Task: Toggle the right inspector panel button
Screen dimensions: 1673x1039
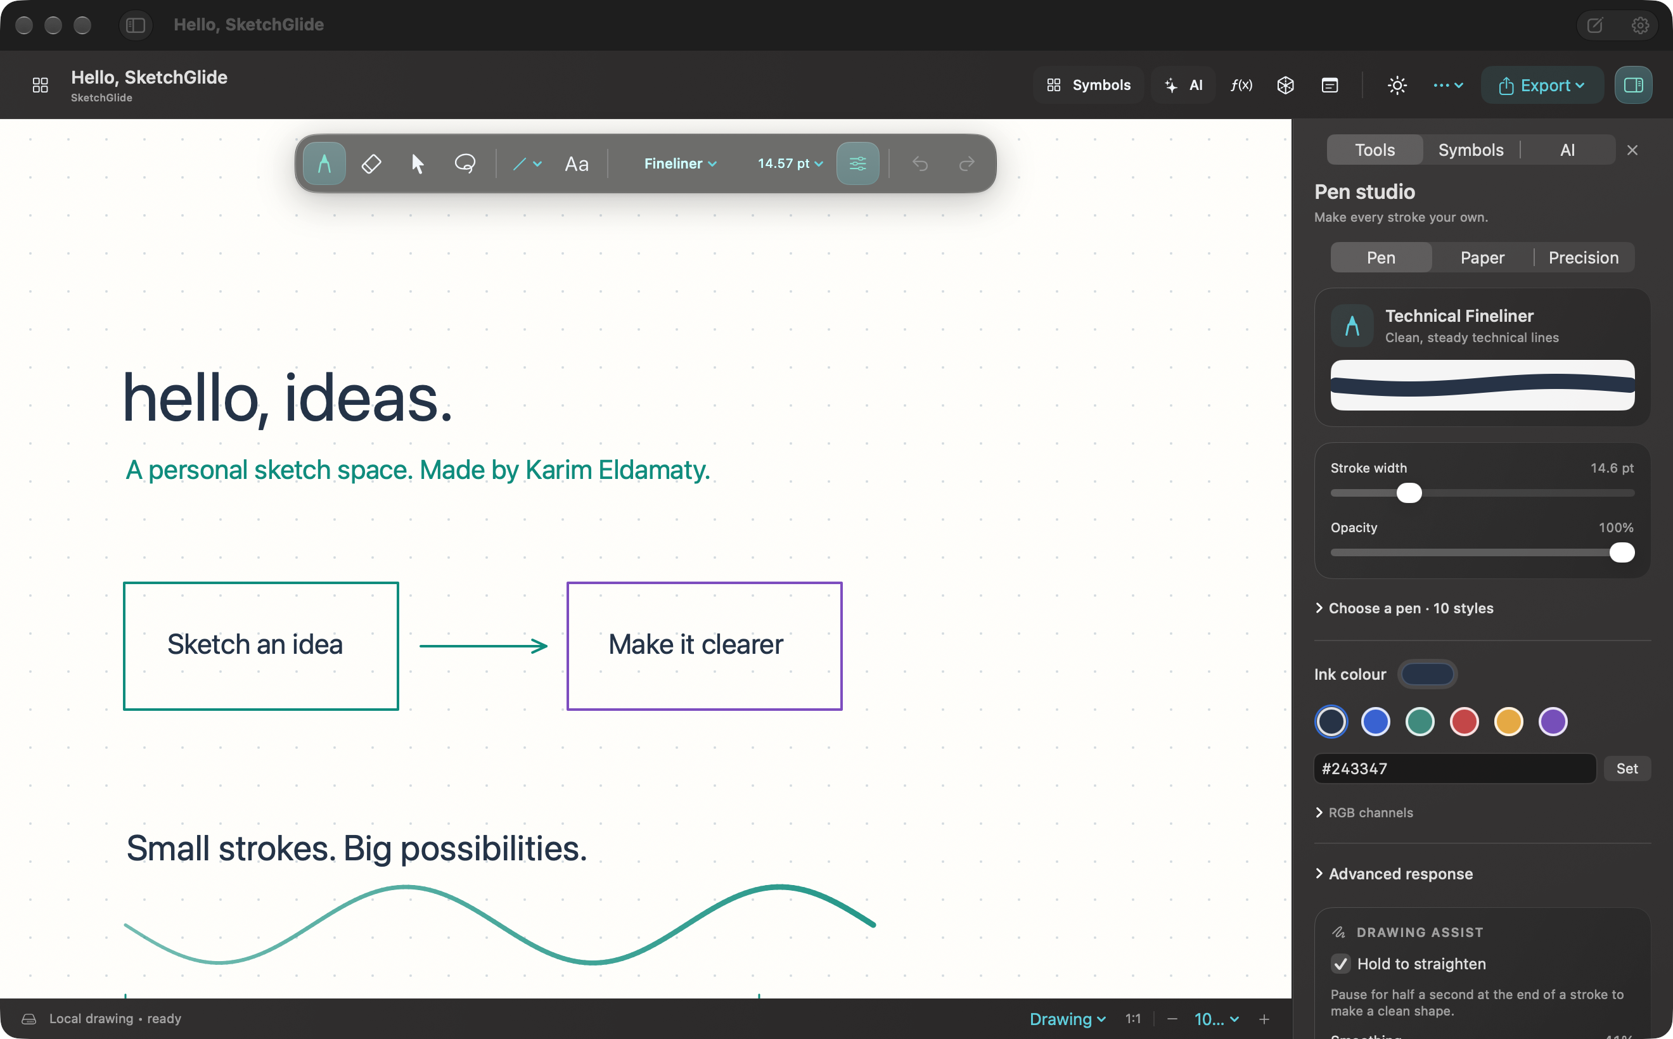Action: coord(1633,85)
